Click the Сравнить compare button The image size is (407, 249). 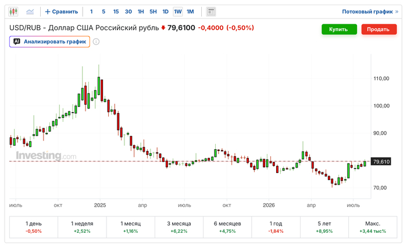pyautogui.click(x=62, y=12)
